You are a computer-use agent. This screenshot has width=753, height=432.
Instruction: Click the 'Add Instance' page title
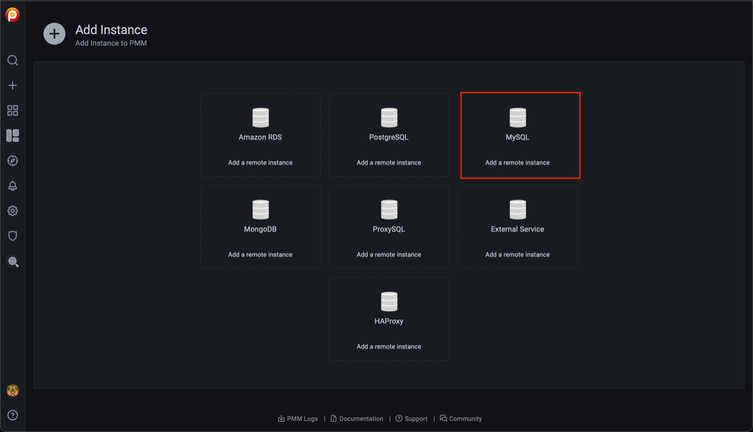click(111, 30)
